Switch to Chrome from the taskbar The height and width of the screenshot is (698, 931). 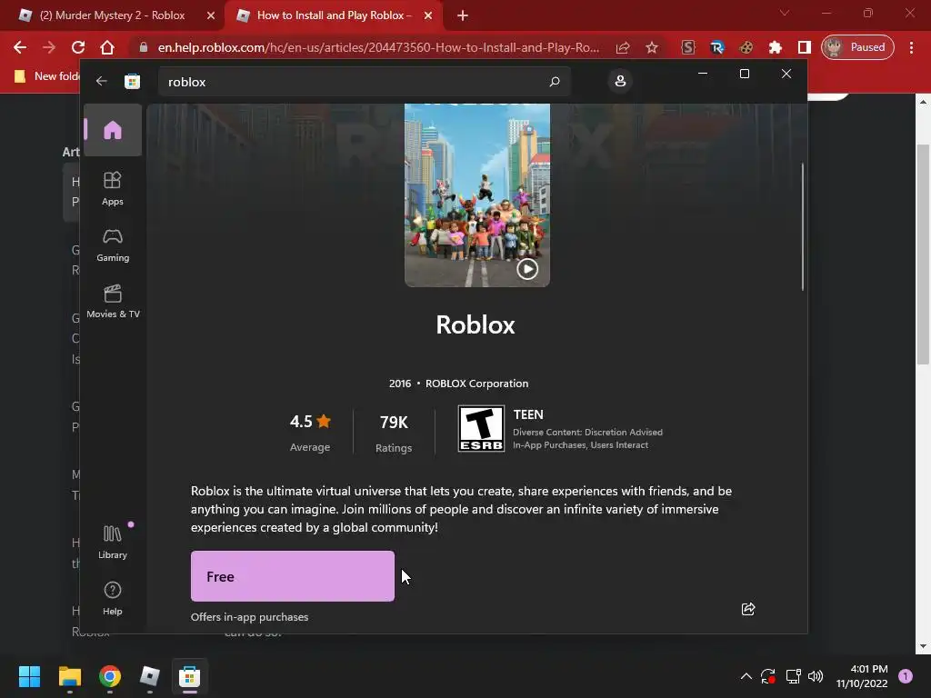(110, 676)
